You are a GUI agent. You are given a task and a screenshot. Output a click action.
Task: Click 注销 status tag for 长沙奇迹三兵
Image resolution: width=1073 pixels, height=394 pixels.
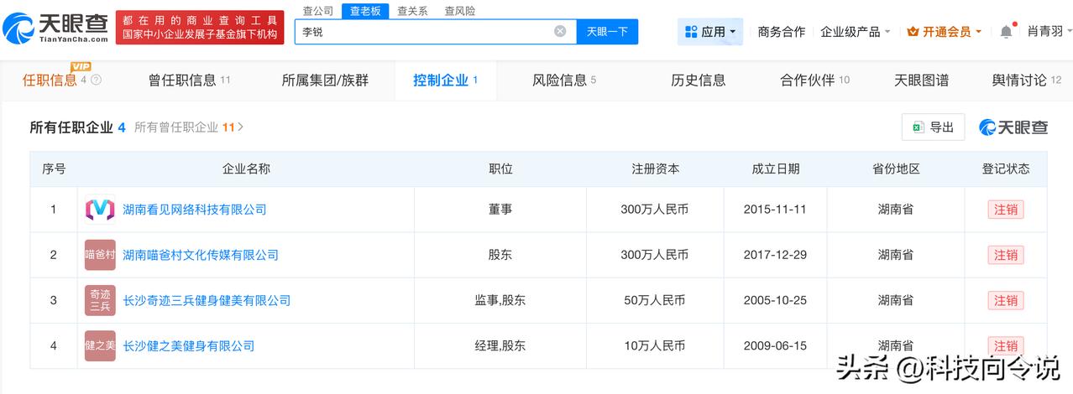click(x=1005, y=300)
